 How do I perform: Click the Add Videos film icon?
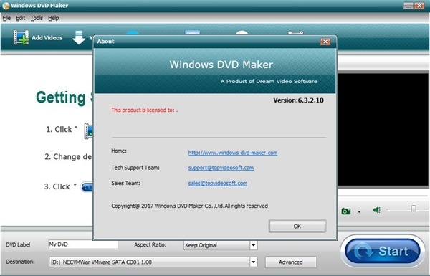21,37
